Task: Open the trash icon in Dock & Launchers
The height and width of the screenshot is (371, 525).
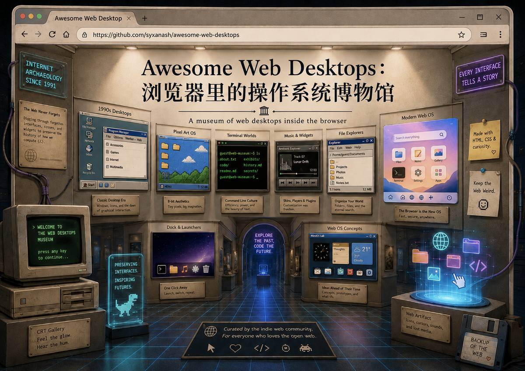Action: coord(206,269)
